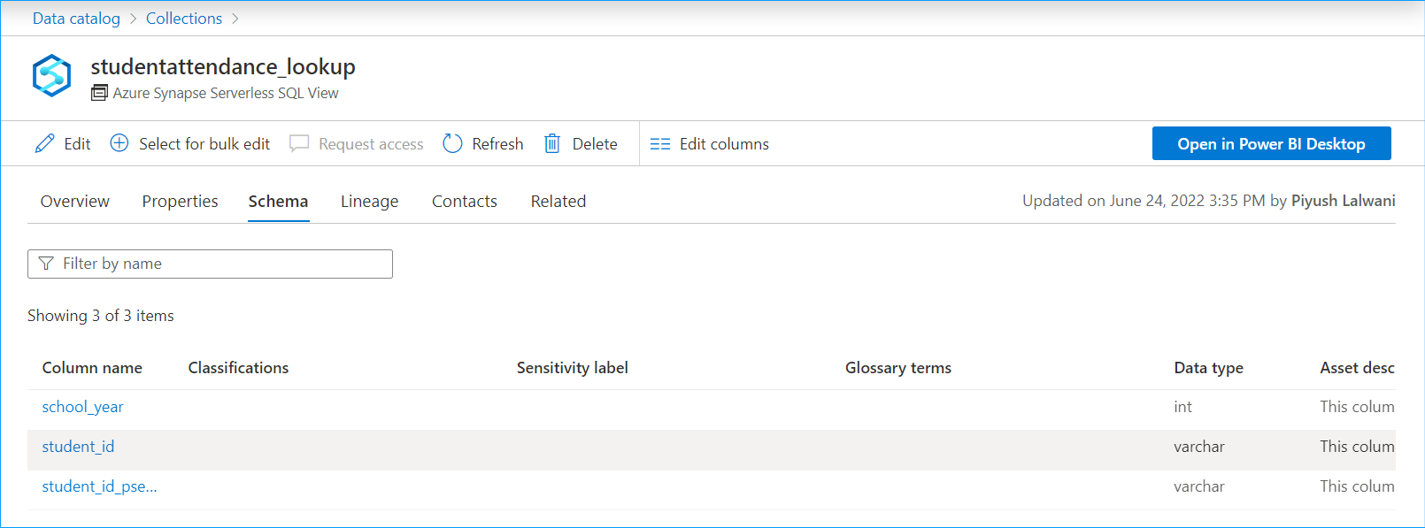The width and height of the screenshot is (1425, 528).
Task: Click the description cell for student_id
Action: tap(1357, 447)
